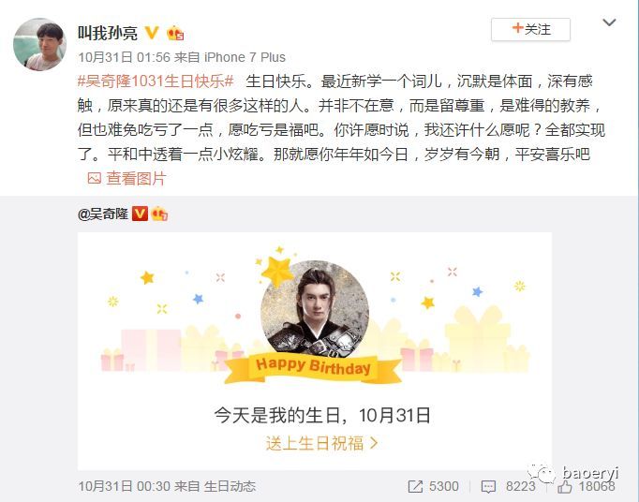Click the image icon beside 查看图片
This screenshot has width=639, height=502.
click(94, 178)
